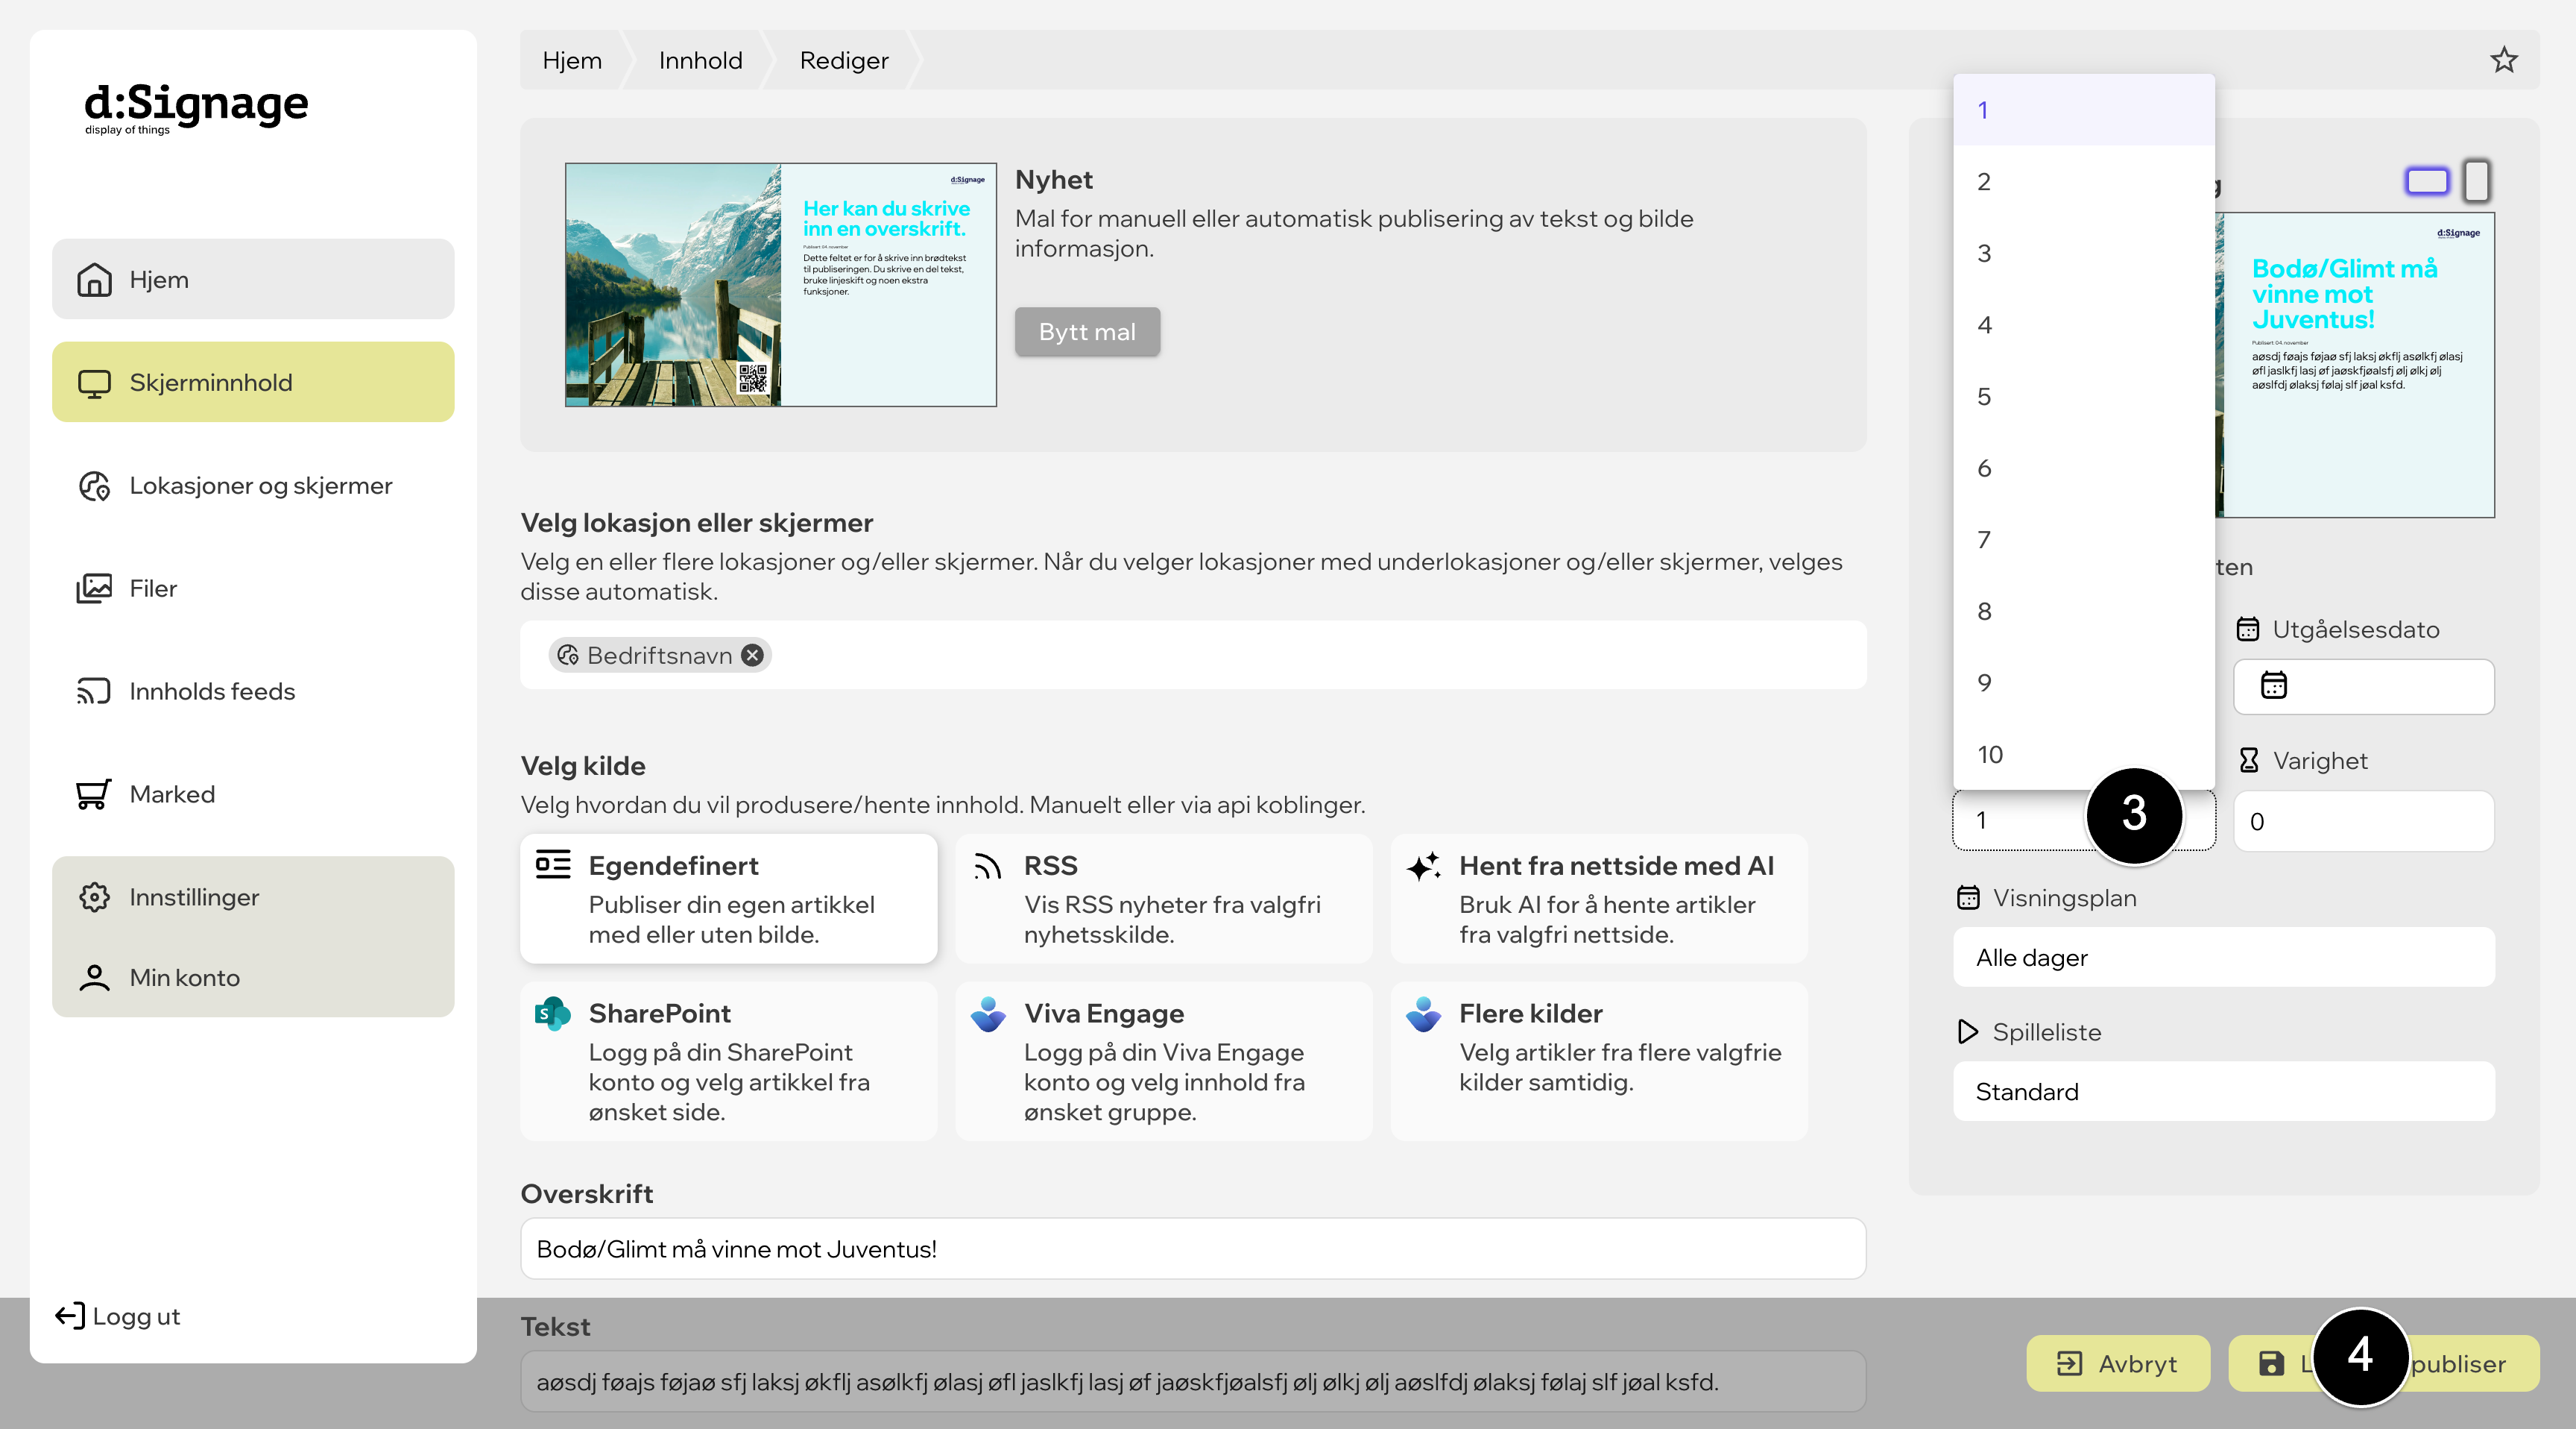Click the Avbryt exit-arrow icon

pos(2069,1364)
